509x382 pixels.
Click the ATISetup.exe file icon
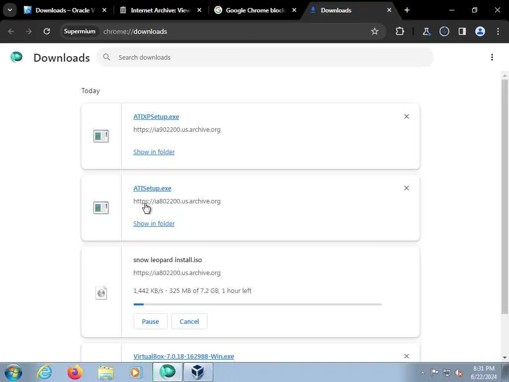click(x=101, y=208)
